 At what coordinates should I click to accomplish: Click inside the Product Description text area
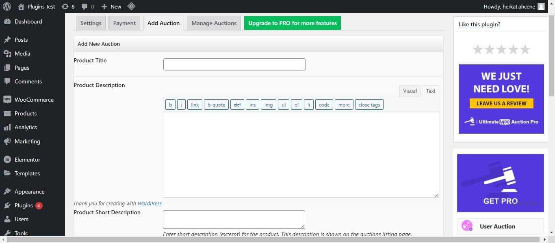coord(301,155)
